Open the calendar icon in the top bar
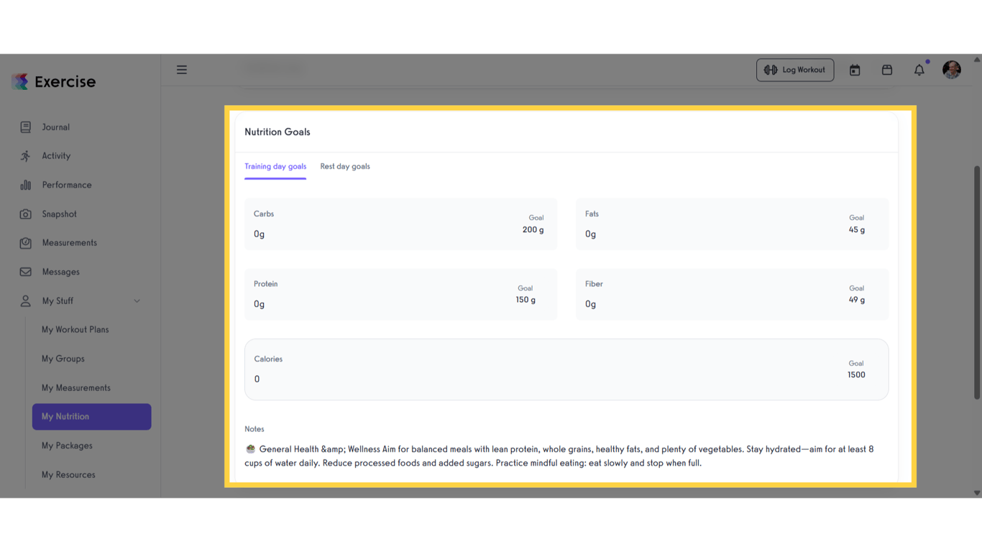 click(855, 70)
